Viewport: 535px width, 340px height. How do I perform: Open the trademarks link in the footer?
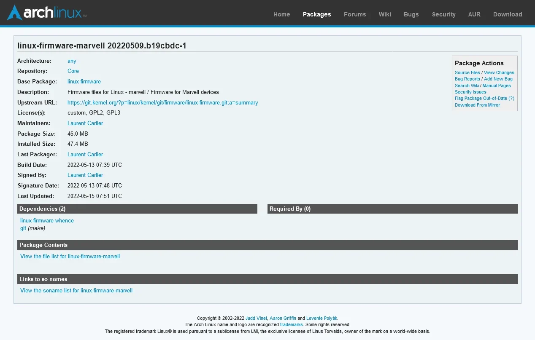(x=292, y=325)
